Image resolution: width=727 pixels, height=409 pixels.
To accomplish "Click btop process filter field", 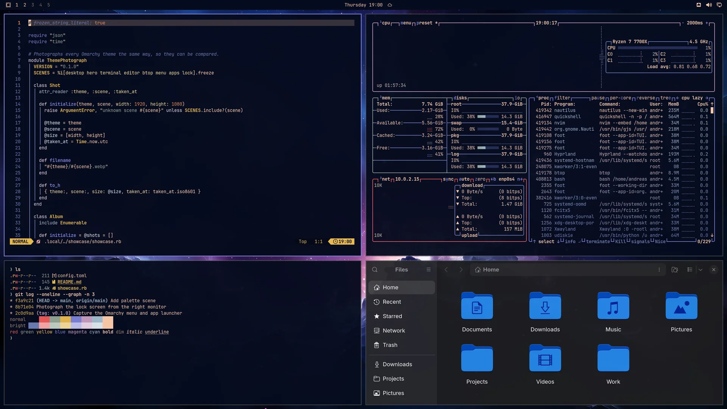I will click(562, 98).
